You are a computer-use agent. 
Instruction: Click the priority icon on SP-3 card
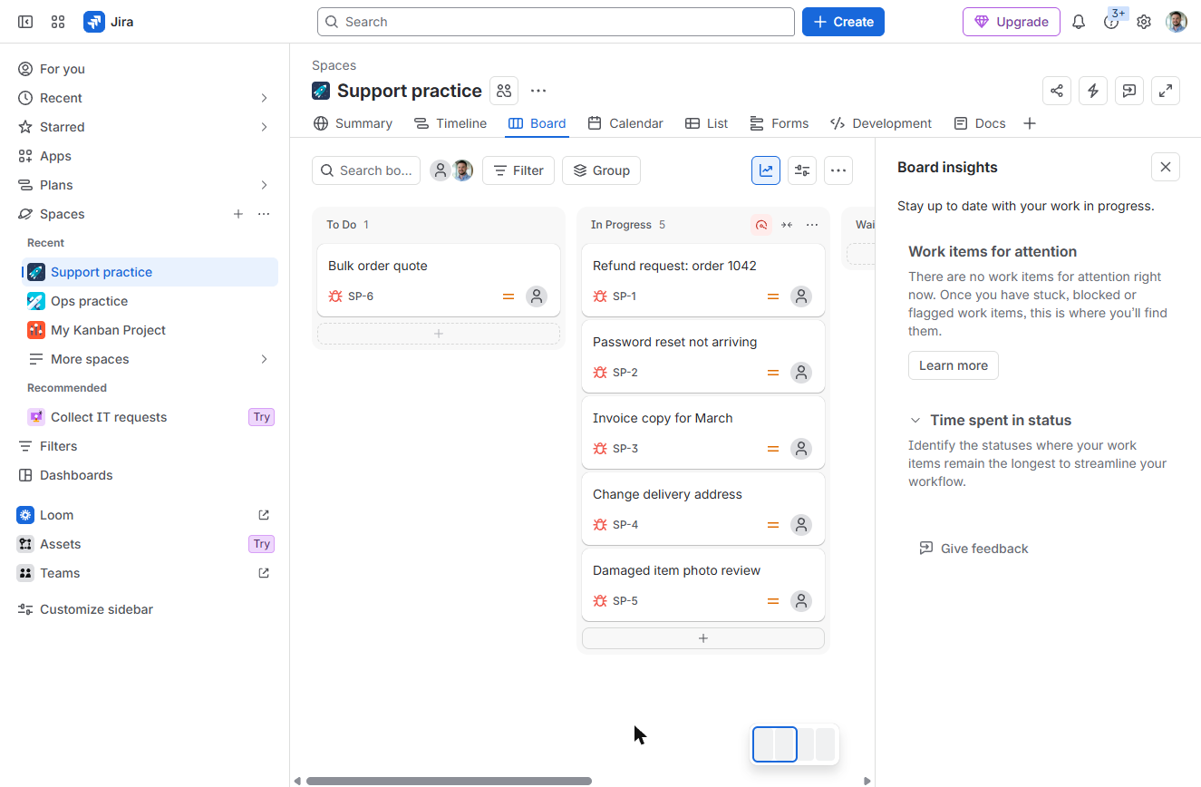(773, 449)
